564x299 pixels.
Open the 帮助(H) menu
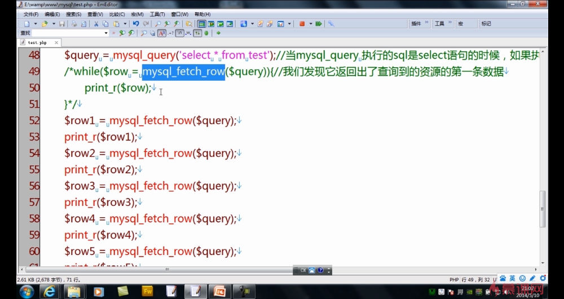(x=202, y=15)
